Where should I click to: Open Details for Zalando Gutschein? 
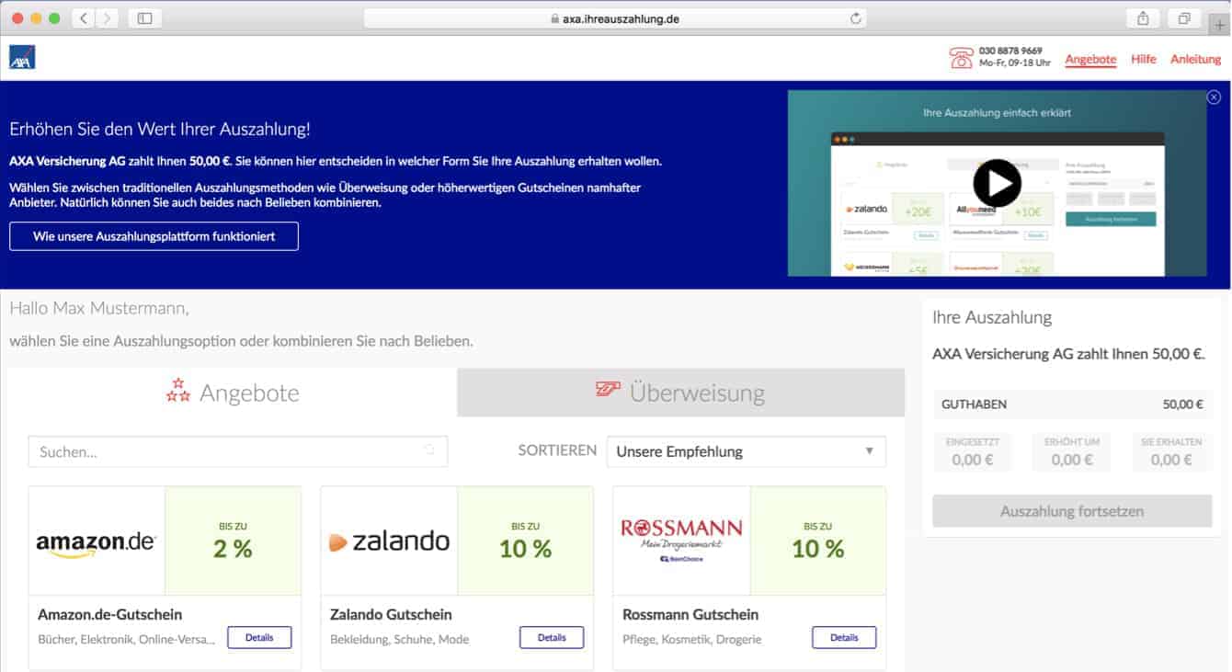click(552, 637)
